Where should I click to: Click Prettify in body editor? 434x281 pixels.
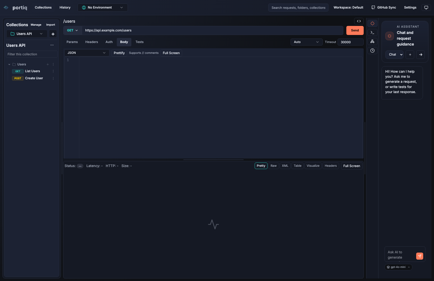click(119, 53)
